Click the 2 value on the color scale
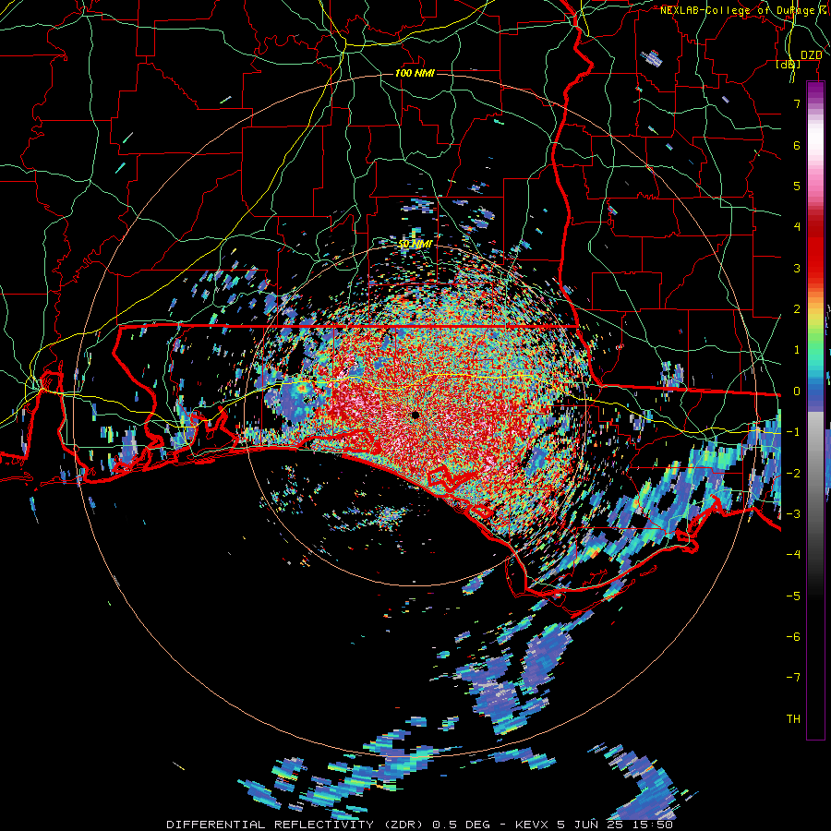Screen dimensions: 831x831 pos(797,309)
